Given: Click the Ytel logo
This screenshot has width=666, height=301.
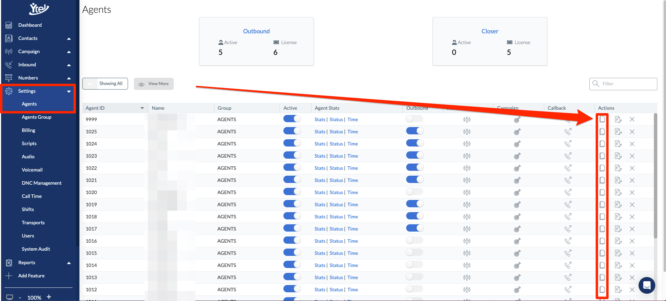Looking at the screenshot, I should (x=39, y=9).
